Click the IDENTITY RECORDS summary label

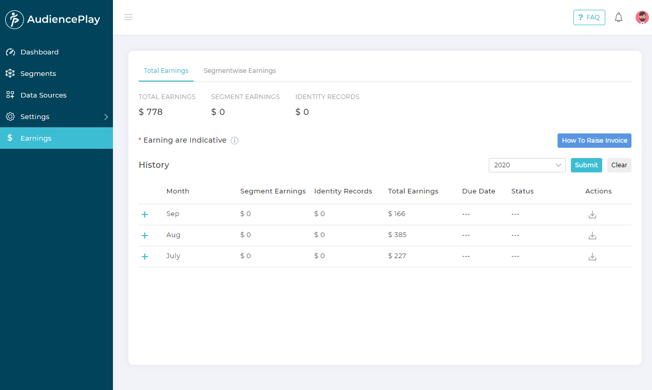coord(328,97)
